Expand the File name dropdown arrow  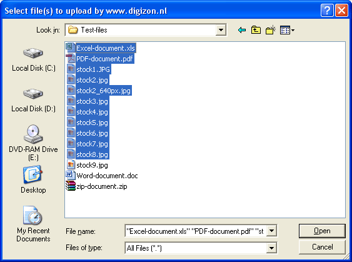(271, 231)
